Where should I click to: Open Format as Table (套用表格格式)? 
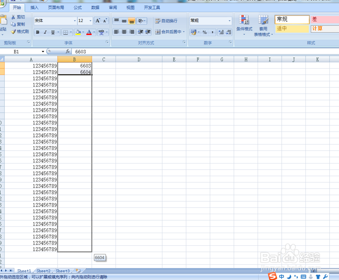pos(263,25)
